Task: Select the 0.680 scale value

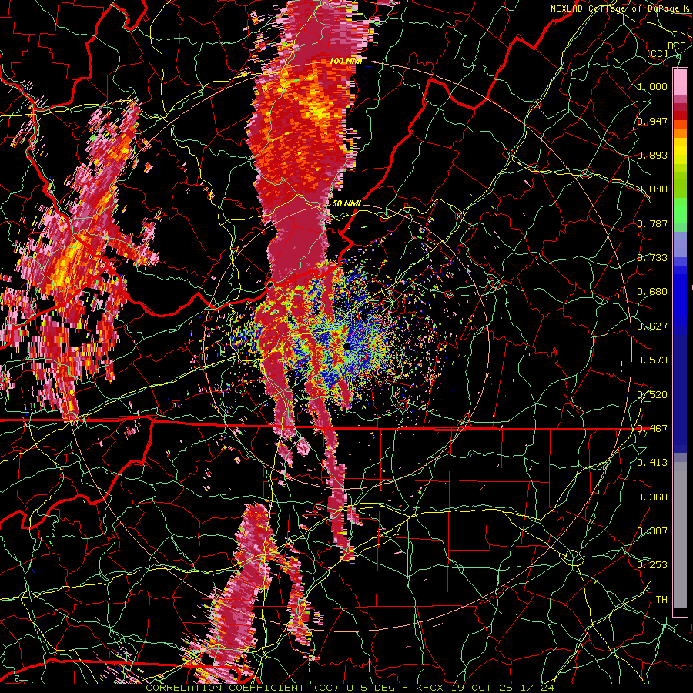Action: coord(652,292)
